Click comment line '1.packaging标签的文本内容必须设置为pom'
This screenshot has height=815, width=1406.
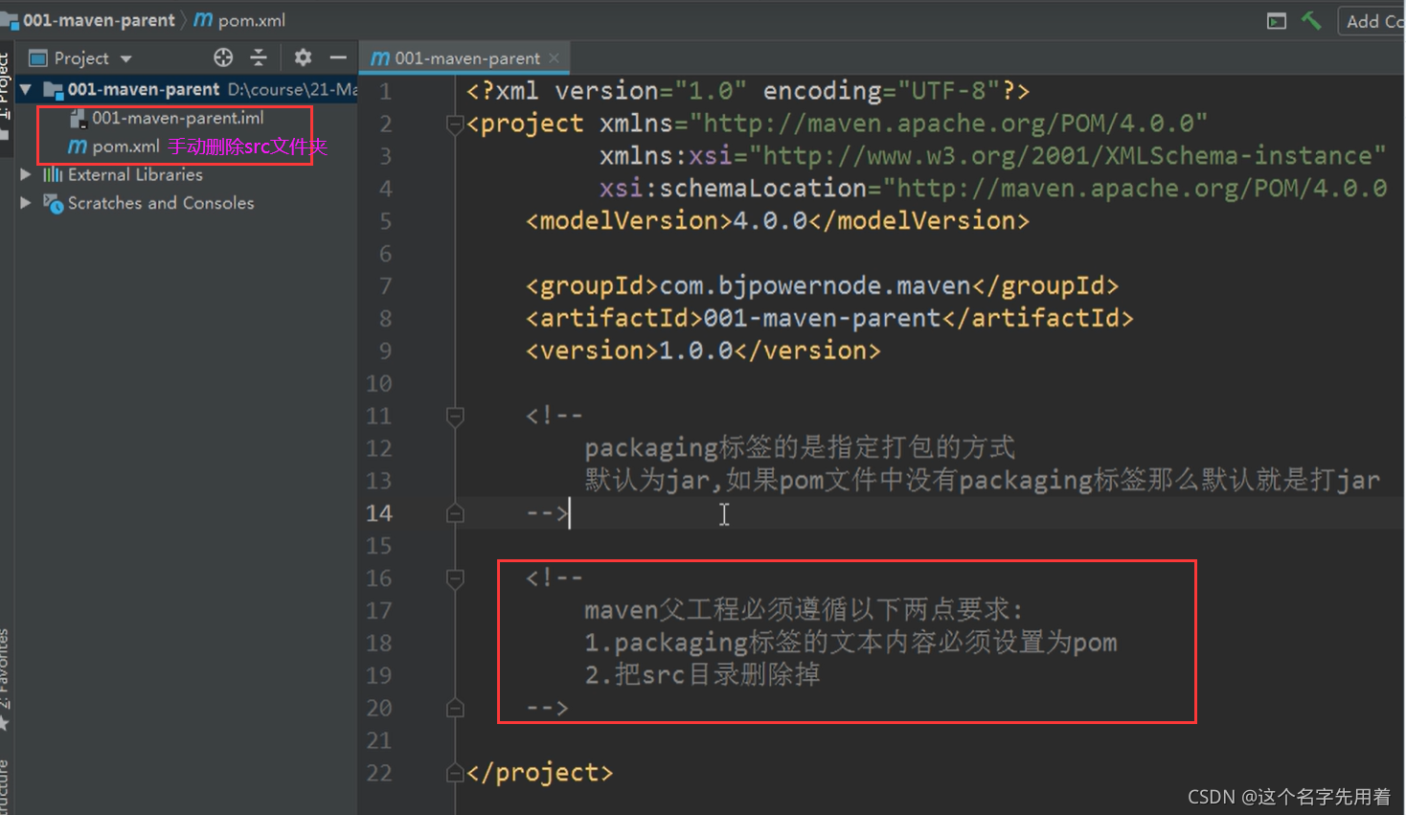pos(850,642)
